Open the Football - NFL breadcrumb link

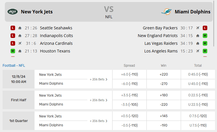tap(14, 66)
